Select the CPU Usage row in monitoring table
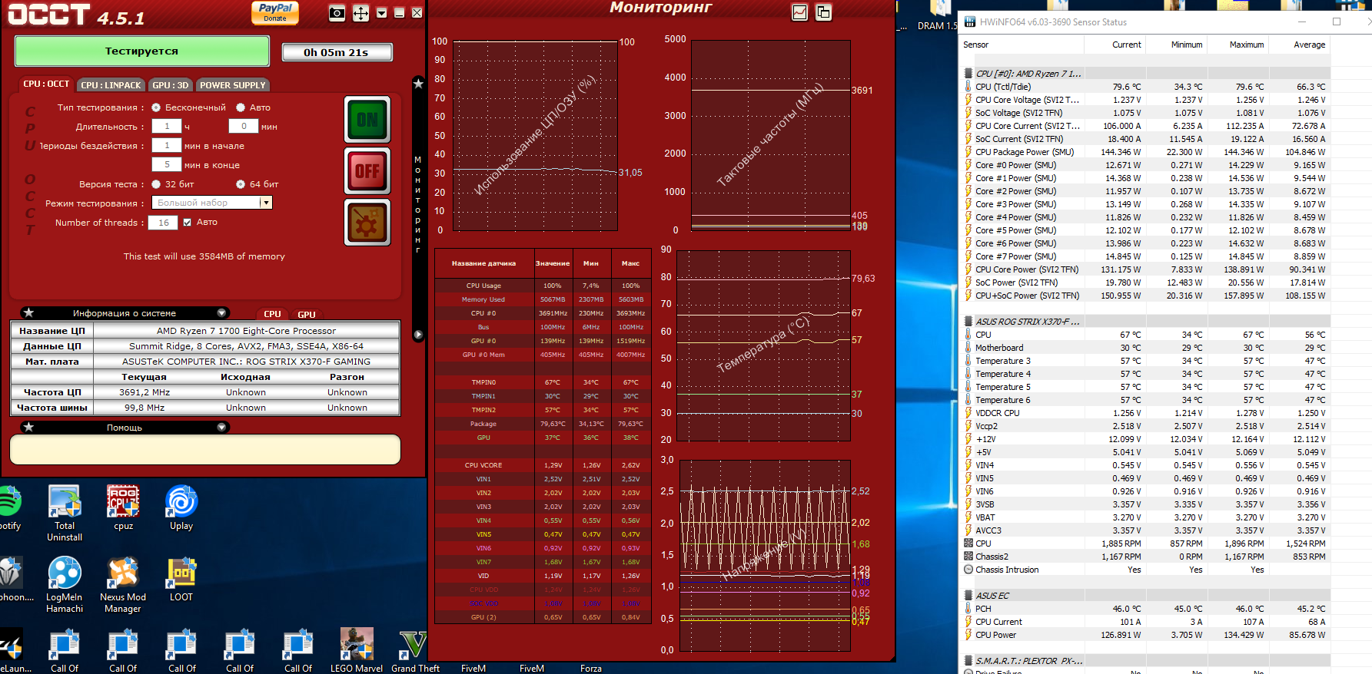The width and height of the screenshot is (1372, 674). pos(542,286)
